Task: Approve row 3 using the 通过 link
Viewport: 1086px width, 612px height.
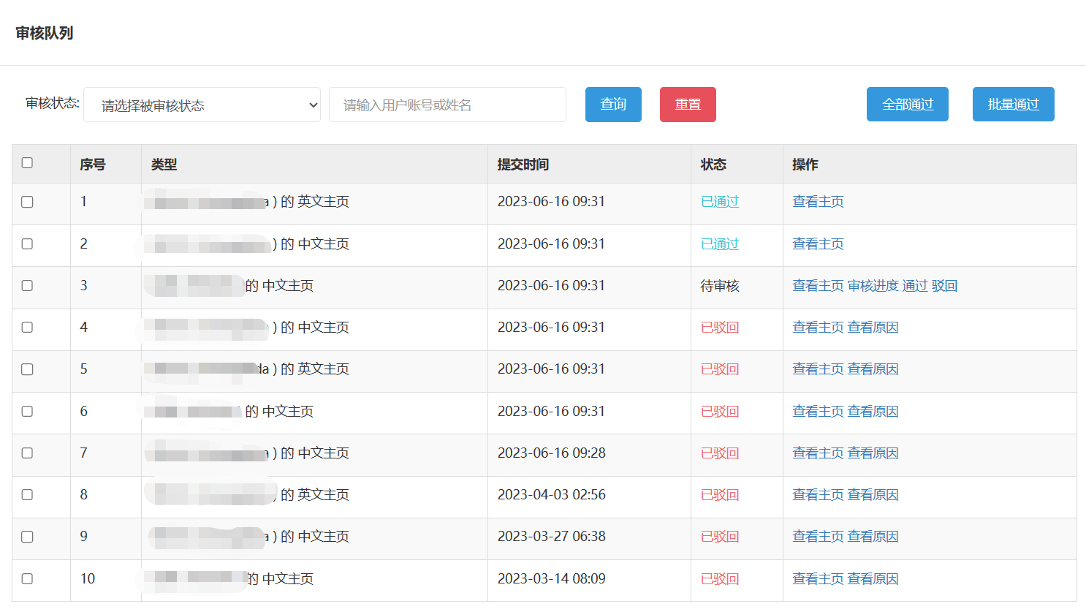Action: click(x=914, y=286)
